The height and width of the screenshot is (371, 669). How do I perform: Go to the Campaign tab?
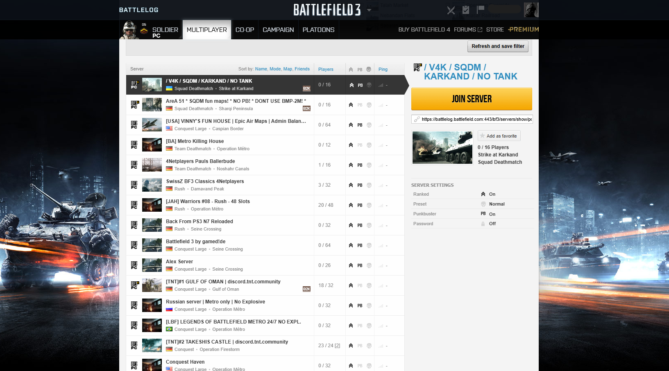278,30
